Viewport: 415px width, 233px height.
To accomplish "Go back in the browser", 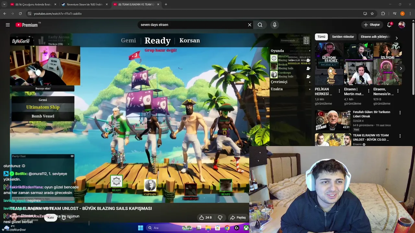I will click(5, 14).
